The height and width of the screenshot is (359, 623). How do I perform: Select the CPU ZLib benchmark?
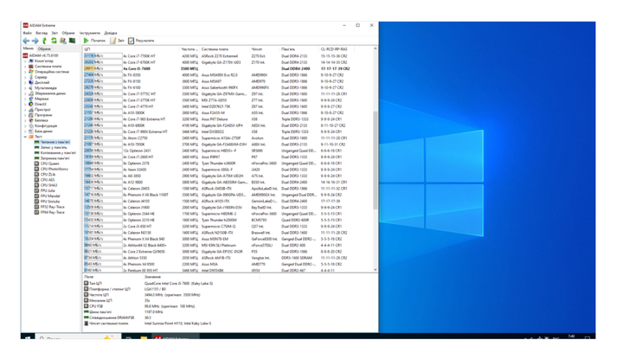[x=45, y=175]
